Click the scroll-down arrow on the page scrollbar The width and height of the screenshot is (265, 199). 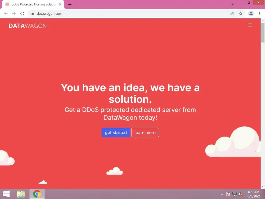(263, 186)
